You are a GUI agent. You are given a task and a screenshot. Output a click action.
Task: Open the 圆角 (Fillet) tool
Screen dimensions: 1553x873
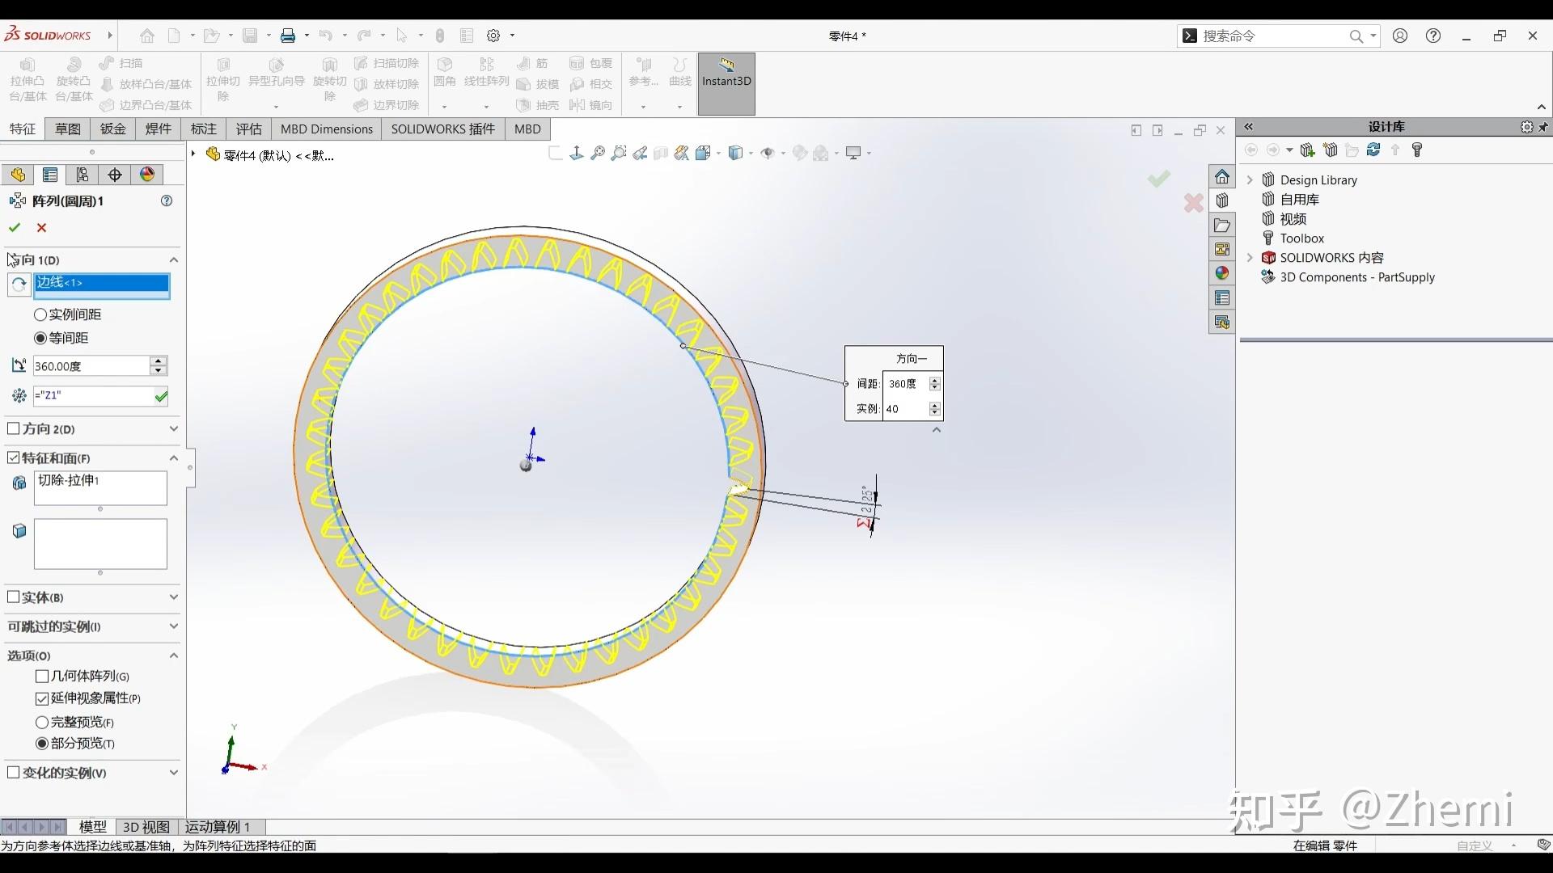[x=444, y=73]
